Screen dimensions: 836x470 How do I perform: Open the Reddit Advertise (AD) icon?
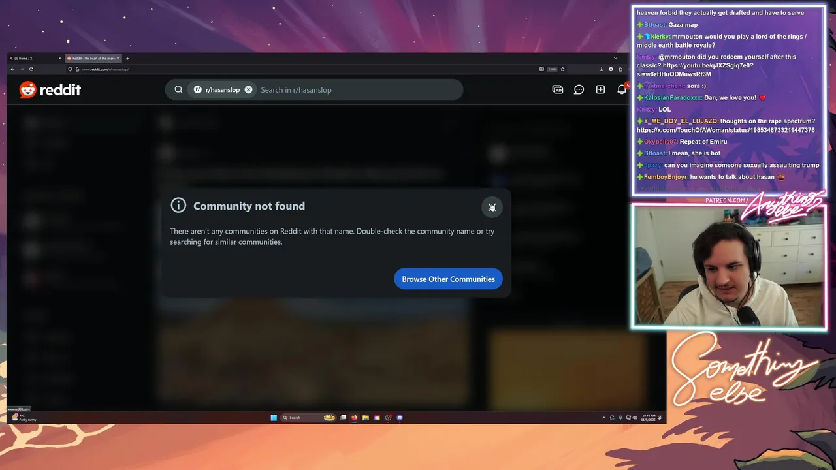point(557,89)
